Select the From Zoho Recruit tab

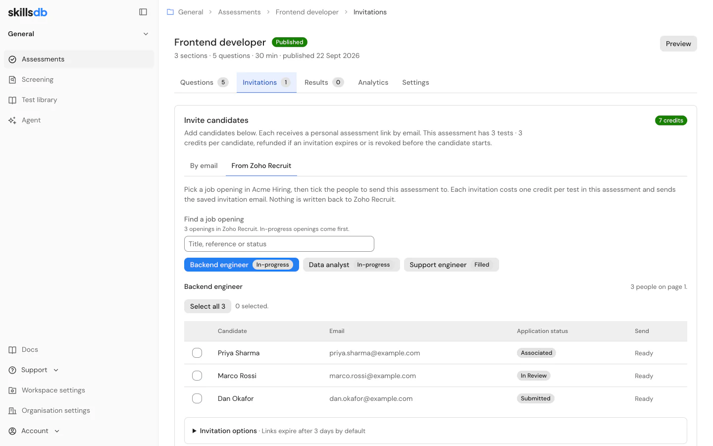[261, 166]
